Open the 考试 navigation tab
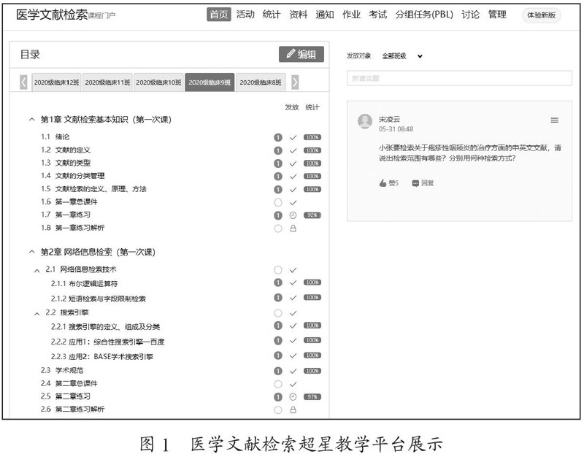The height and width of the screenshot is (454, 584). point(377,15)
